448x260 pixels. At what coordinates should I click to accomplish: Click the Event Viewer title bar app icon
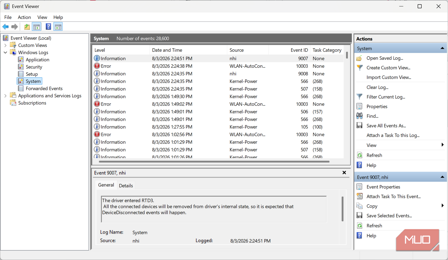[7, 6]
